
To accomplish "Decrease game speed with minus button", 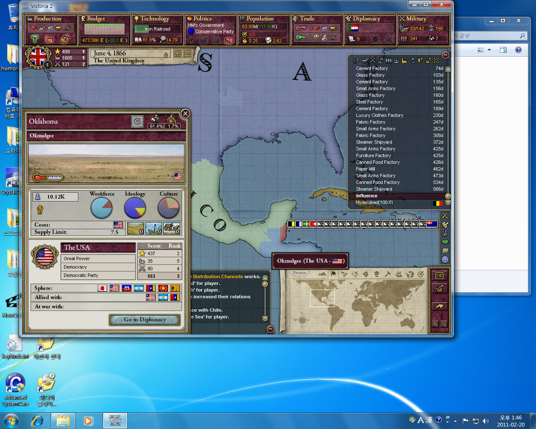I will pos(187,53).
